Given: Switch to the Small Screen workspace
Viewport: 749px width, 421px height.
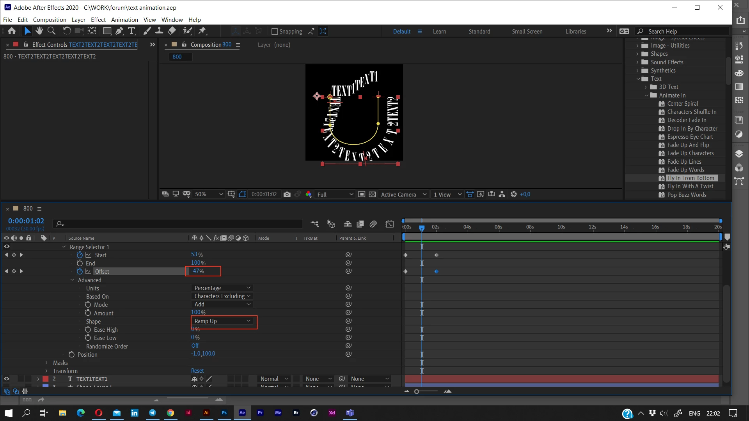Looking at the screenshot, I should pos(527,31).
